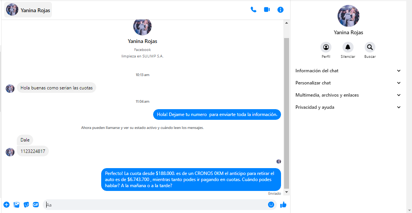This screenshot has height=213, width=412.
Task: Choose a sticker to send
Action: click(26, 205)
